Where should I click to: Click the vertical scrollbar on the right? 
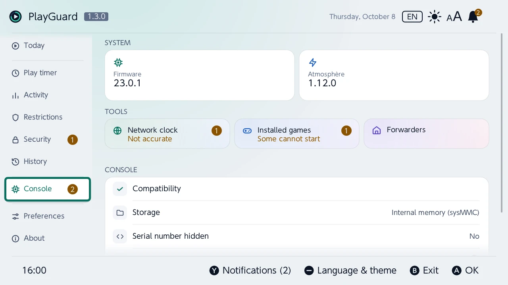coord(502,123)
